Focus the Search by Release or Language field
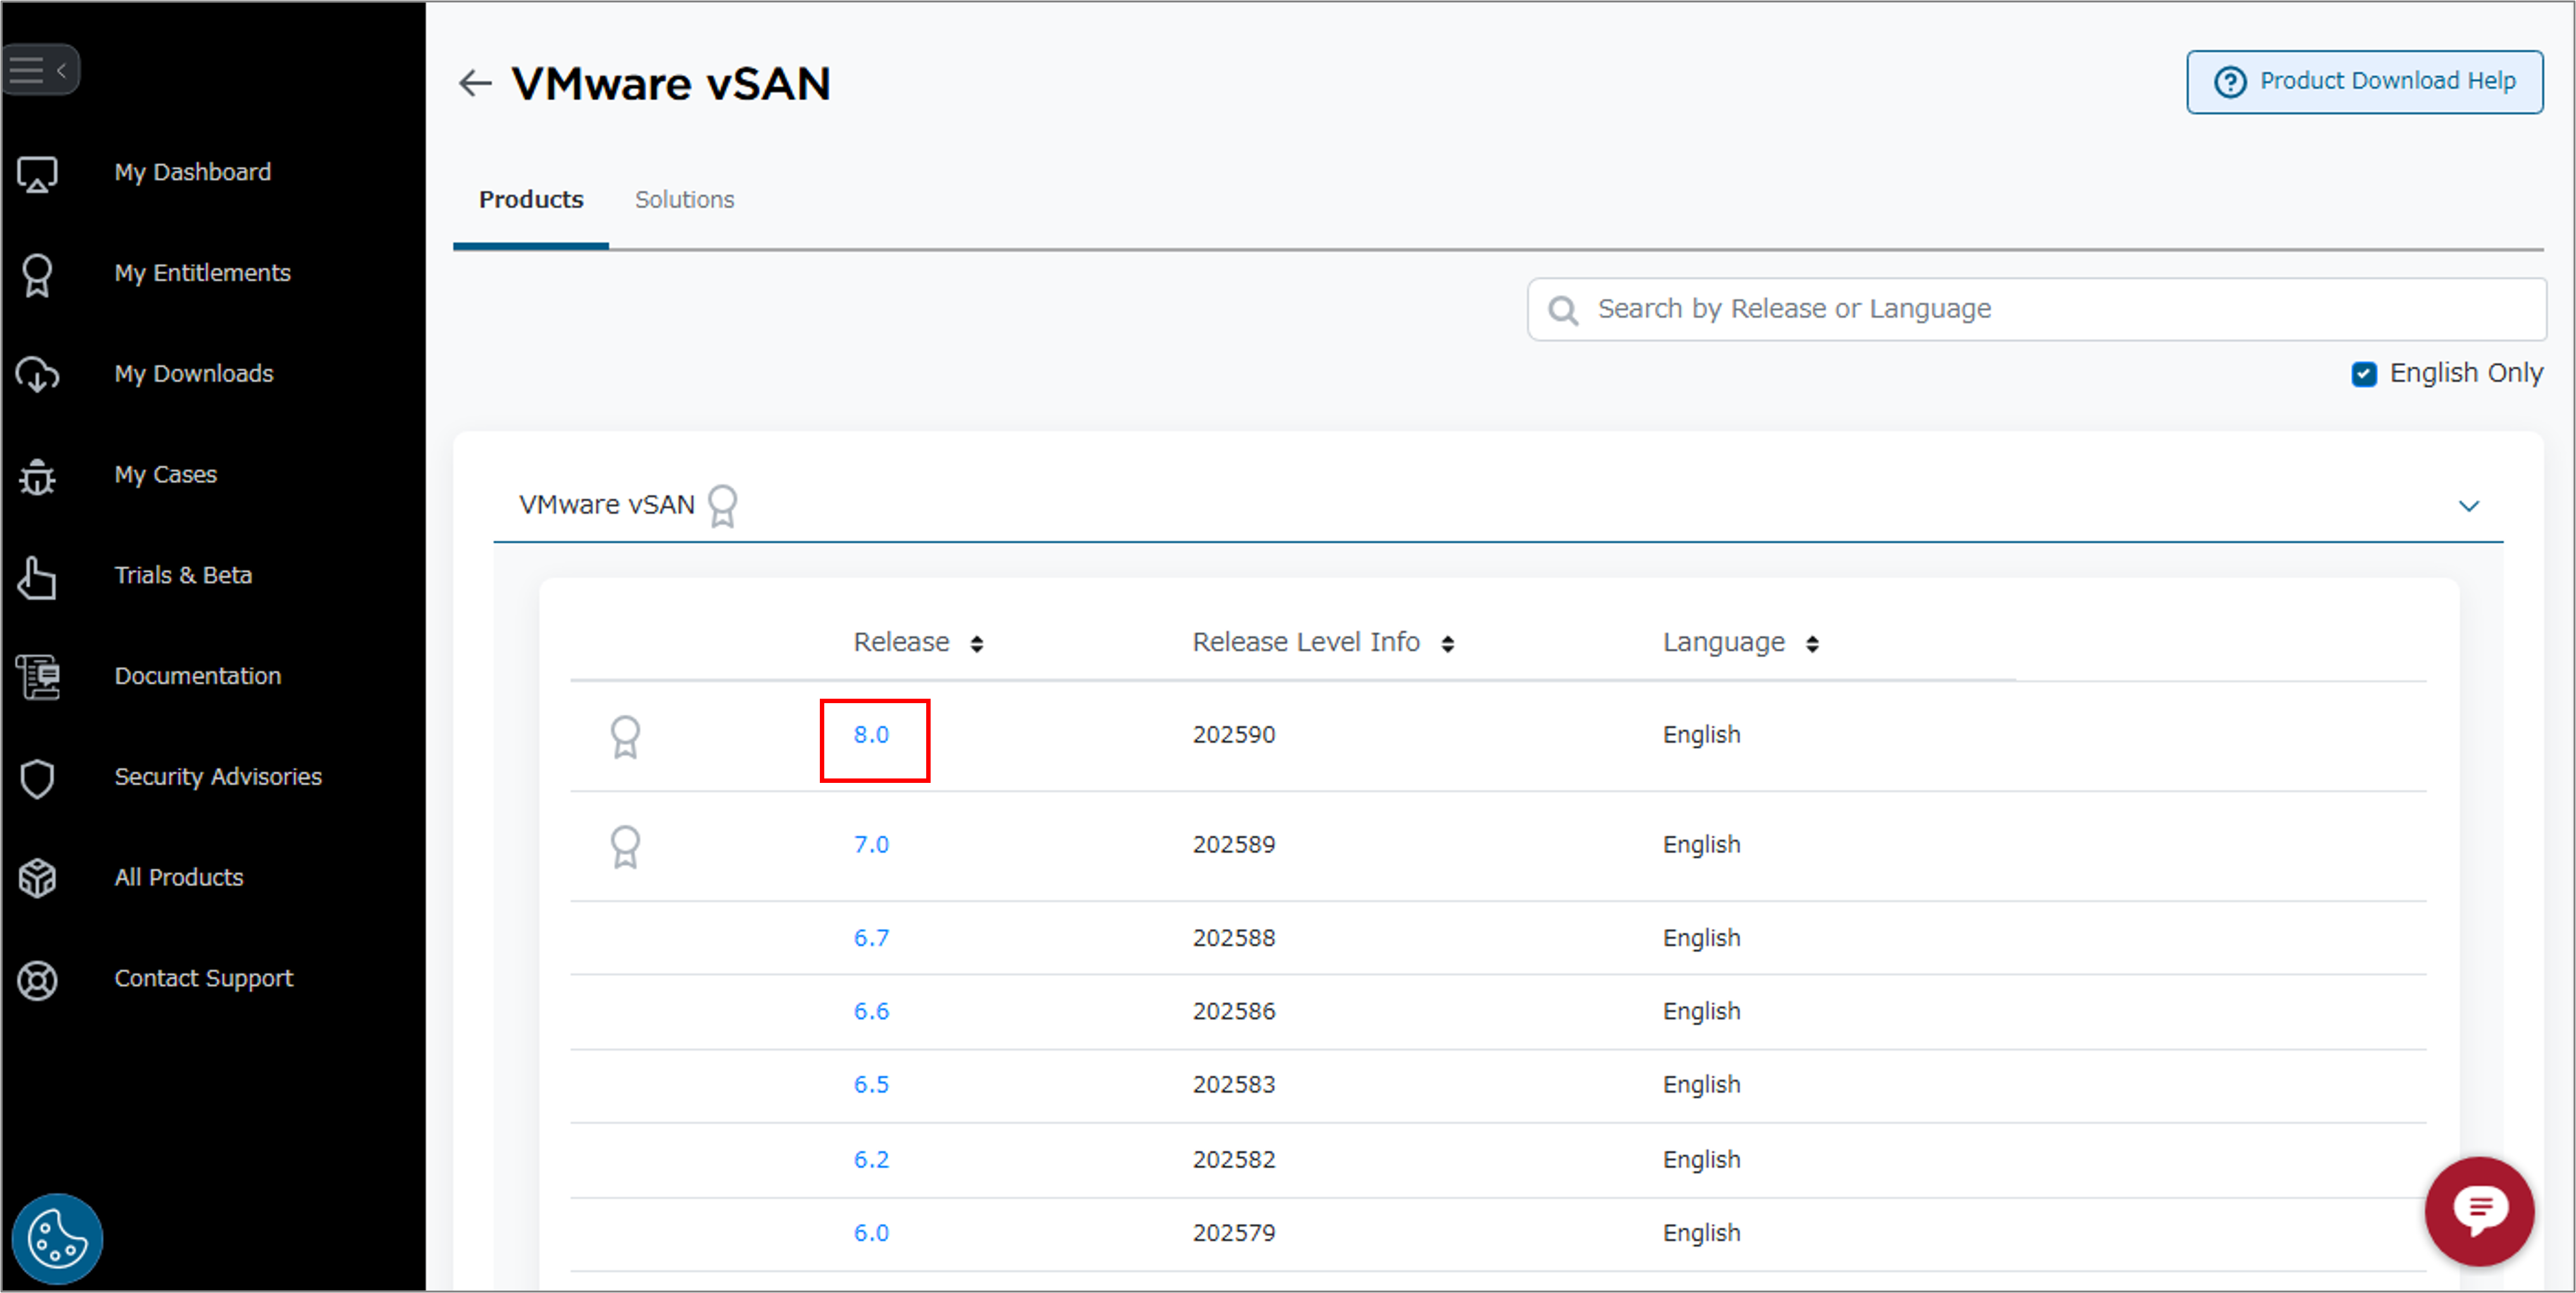The image size is (2576, 1293). (x=2036, y=310)
